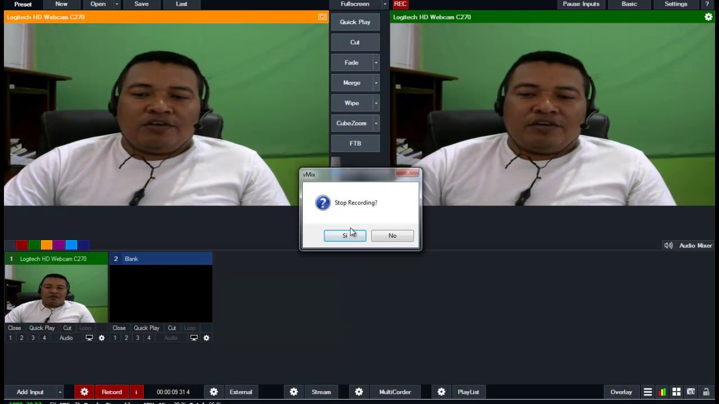Open recording settings gear next to Record
Image resolution: width=719 pixels, height=404 pixels.
point(84,392)
